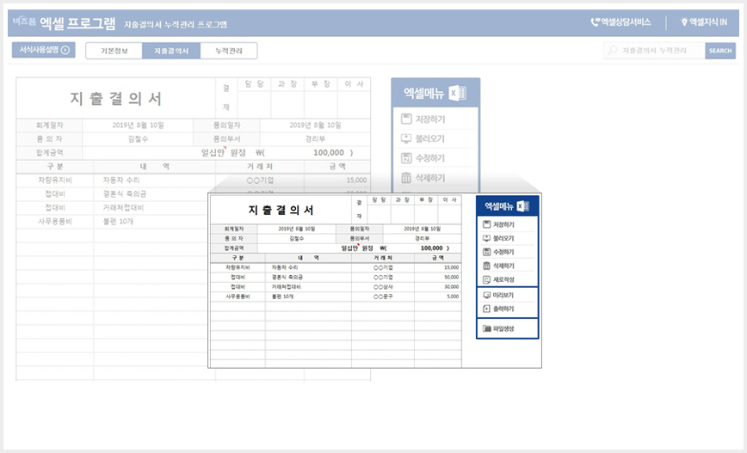
Task: Click the SEARCH button
Action: pyautogui.click(x=719, y=51)
